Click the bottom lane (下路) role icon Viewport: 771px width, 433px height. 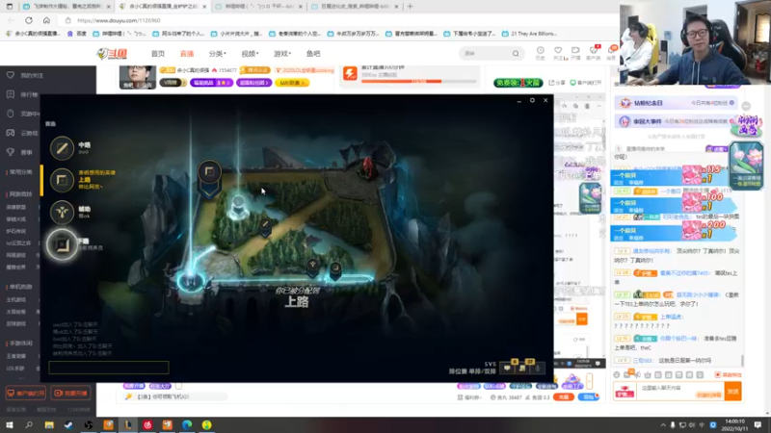tap(62, 244)
